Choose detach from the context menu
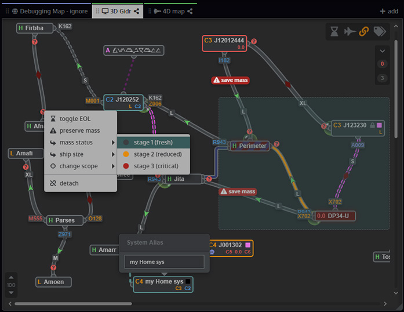The image size is (404, 312). coord(68,183)
